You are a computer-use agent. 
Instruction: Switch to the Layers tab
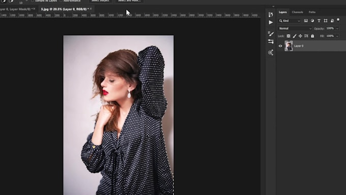click(x=283, y=12)
